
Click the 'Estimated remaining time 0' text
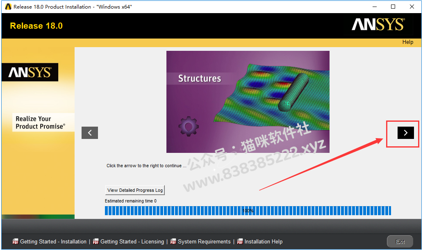[131, 201]
